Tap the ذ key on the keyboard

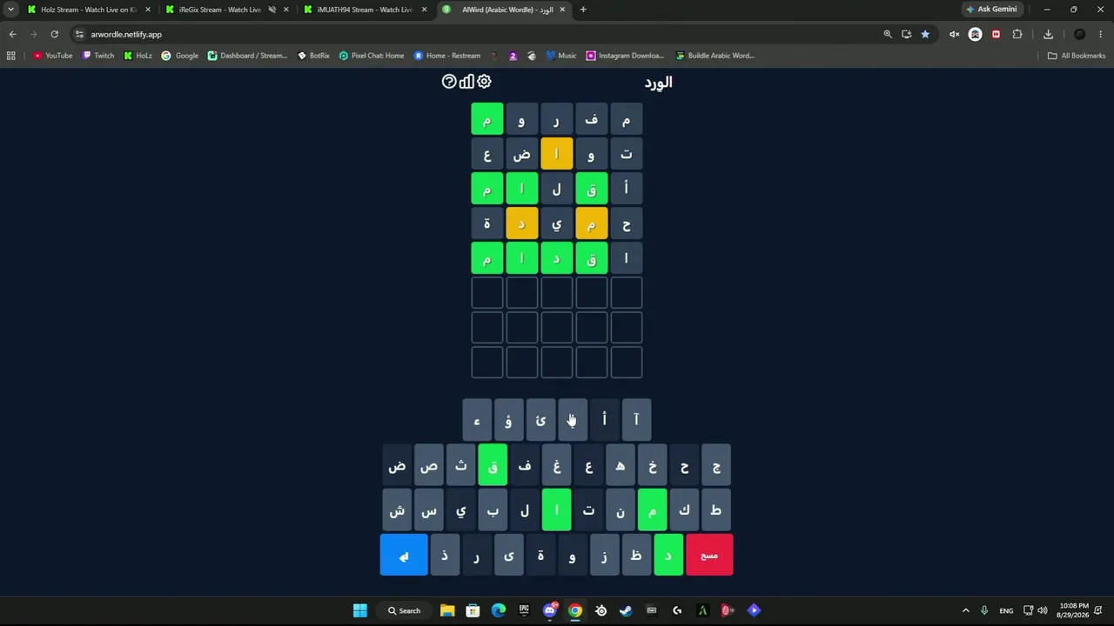coord(445,555)
